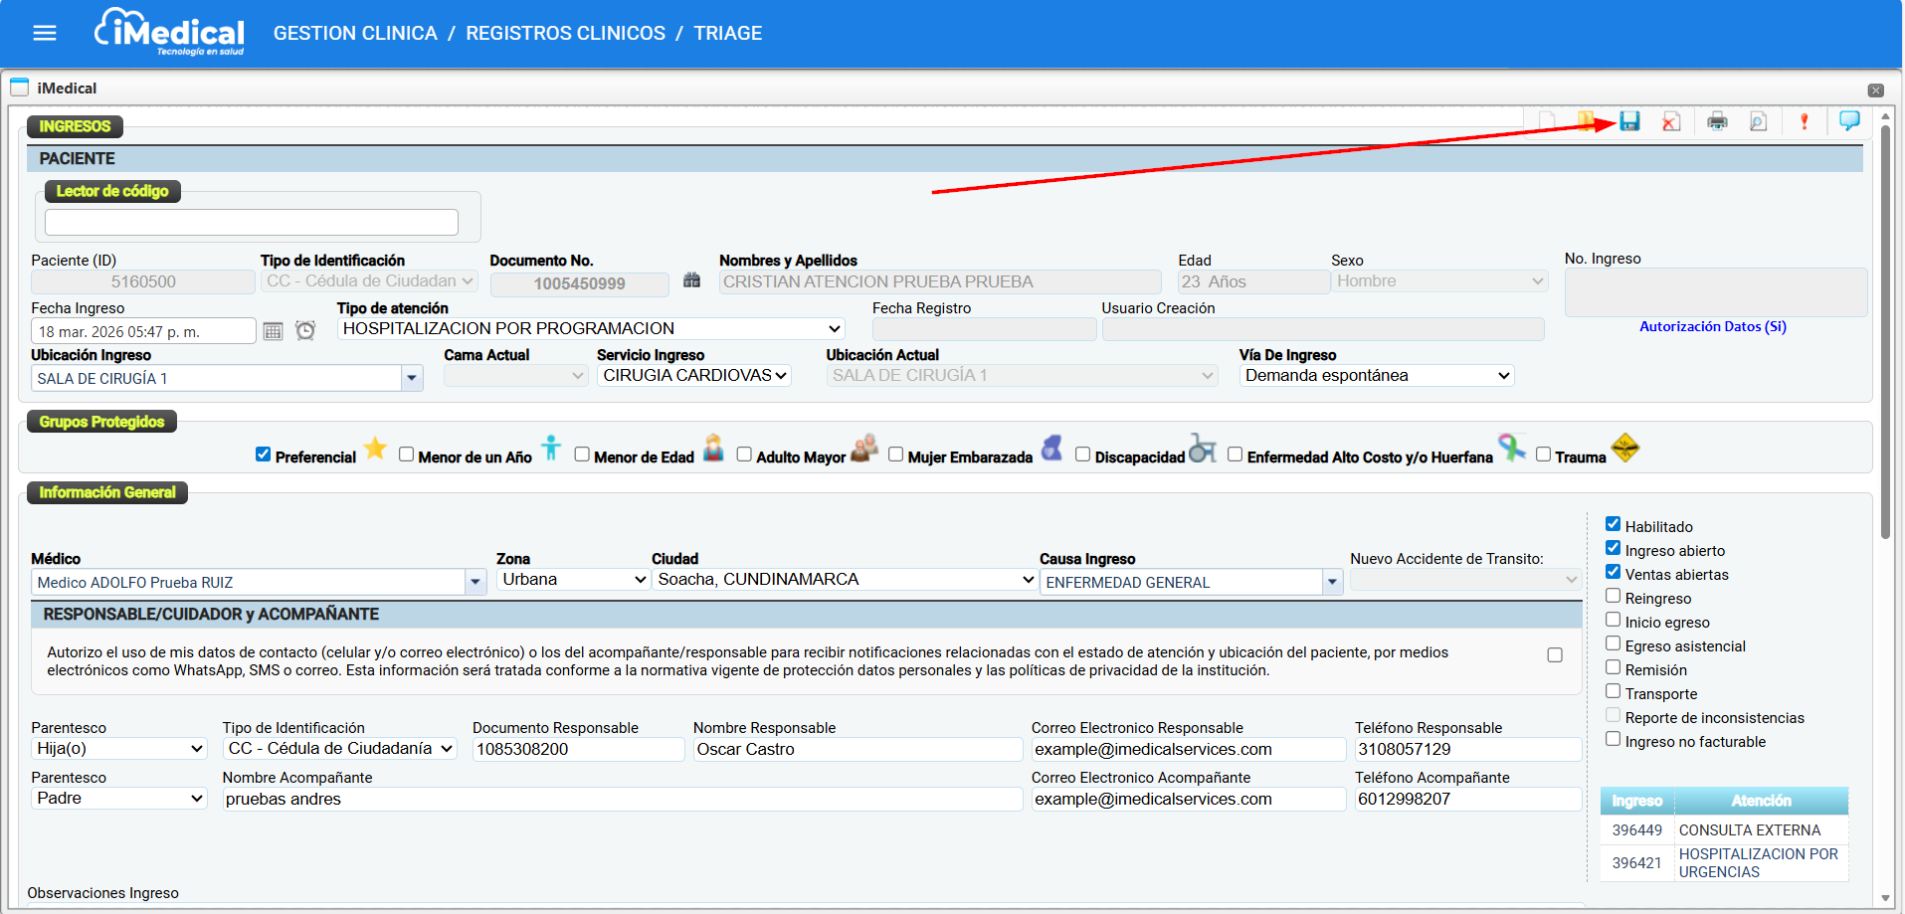
Task: Open the hamburger main menu
Action: tap(45, 33)
